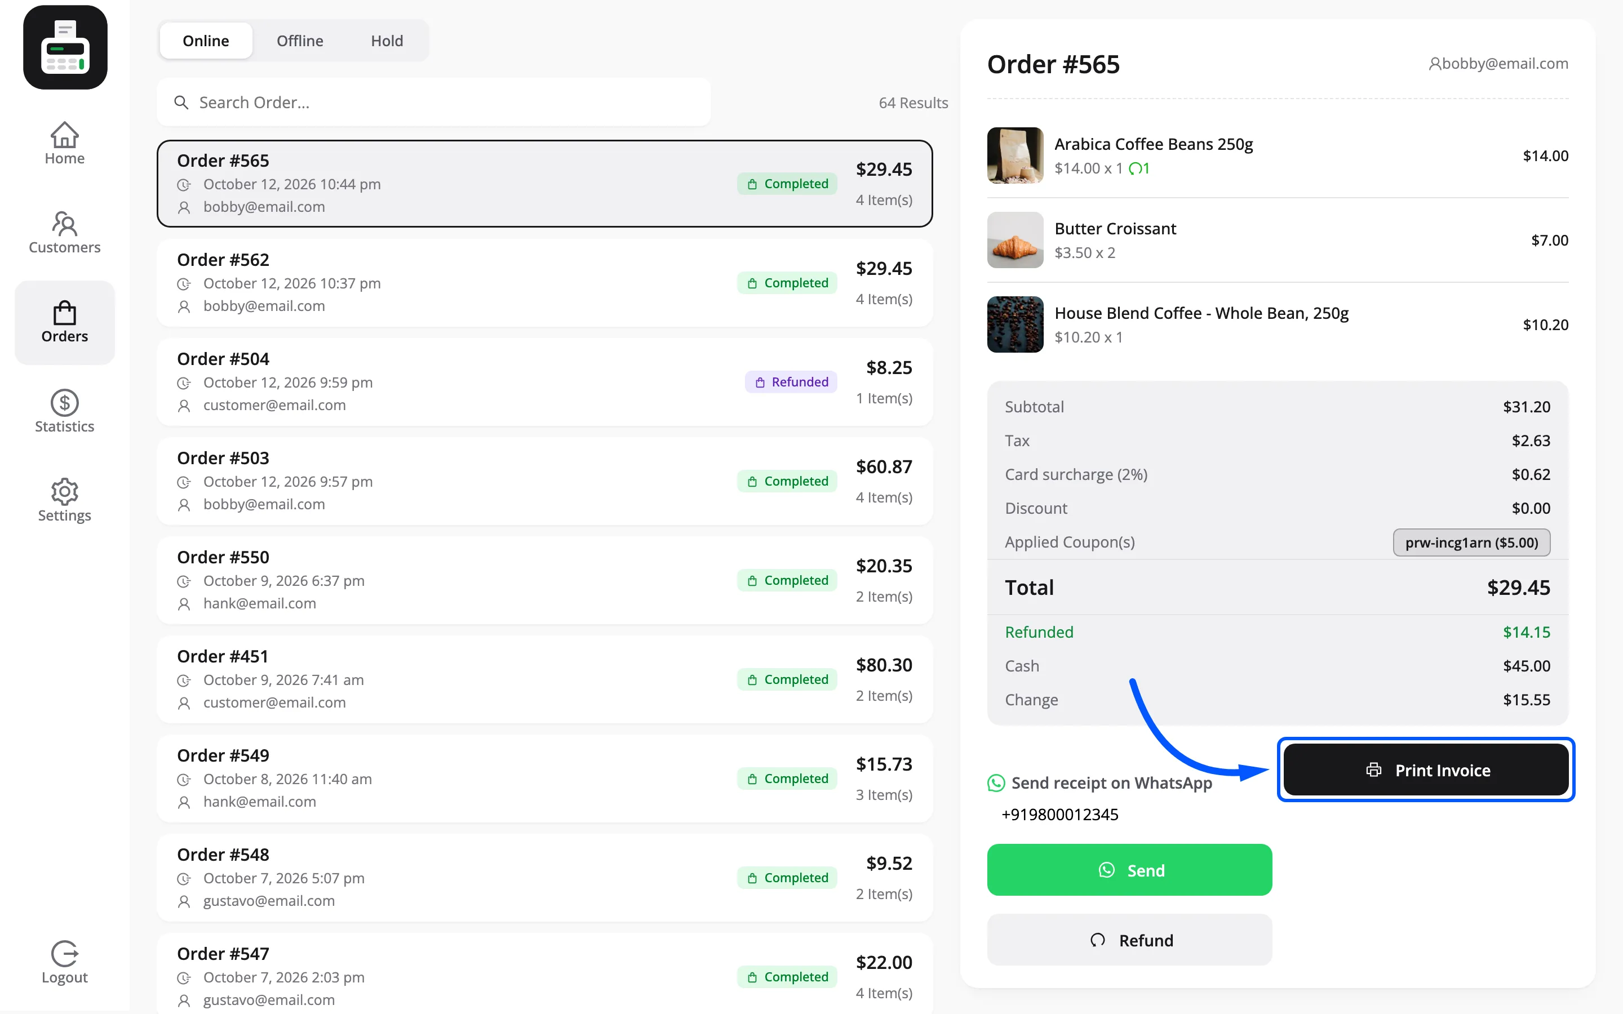The image size is (1623, 1014).
Task: Select Order #547 in the list
Action: [544, 974]
